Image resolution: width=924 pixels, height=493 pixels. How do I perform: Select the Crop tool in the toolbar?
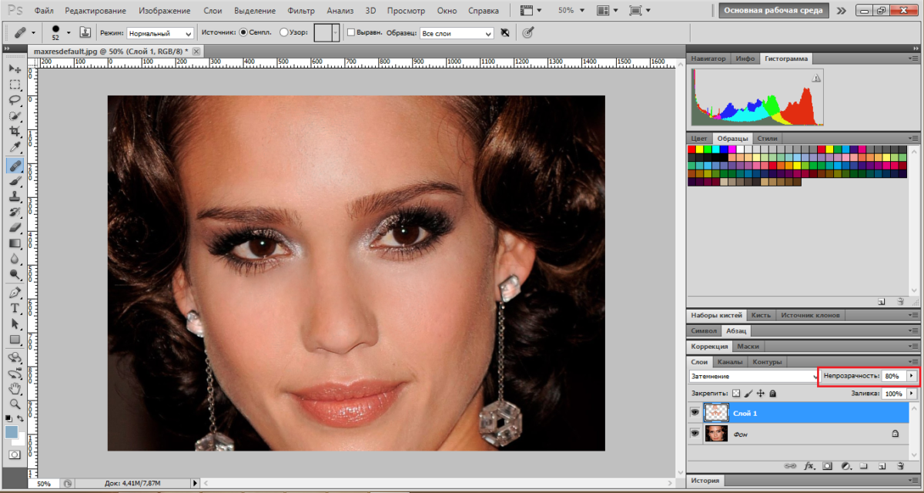(x=15, y=132)
